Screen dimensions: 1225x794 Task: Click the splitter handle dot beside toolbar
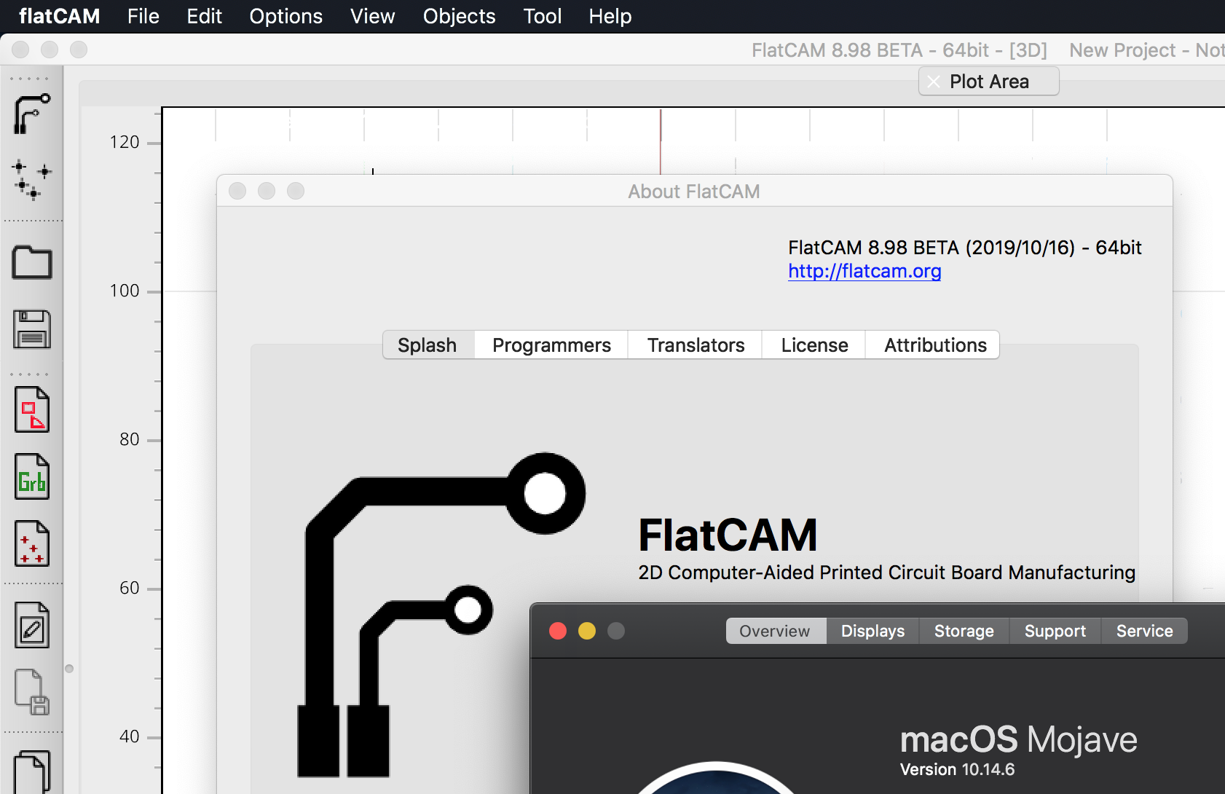69,669
